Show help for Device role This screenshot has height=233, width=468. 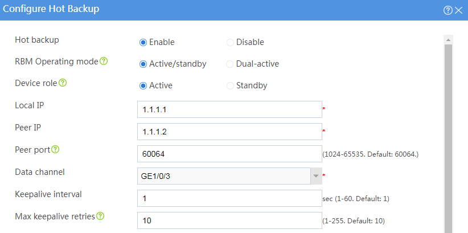[x=63, y=83]
